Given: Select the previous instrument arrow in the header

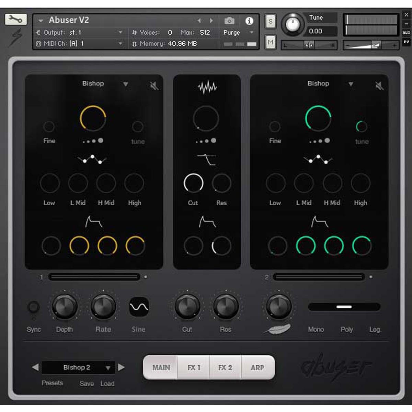Looking at the screenshot, I should click(199, 21).
